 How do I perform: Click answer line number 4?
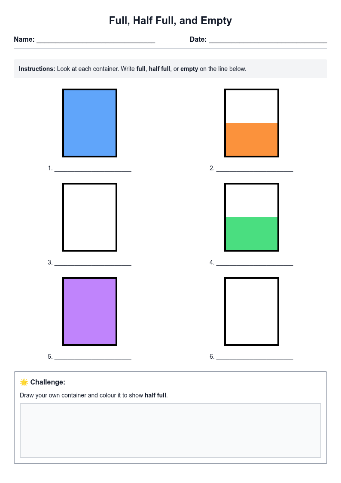pos(255,263)
